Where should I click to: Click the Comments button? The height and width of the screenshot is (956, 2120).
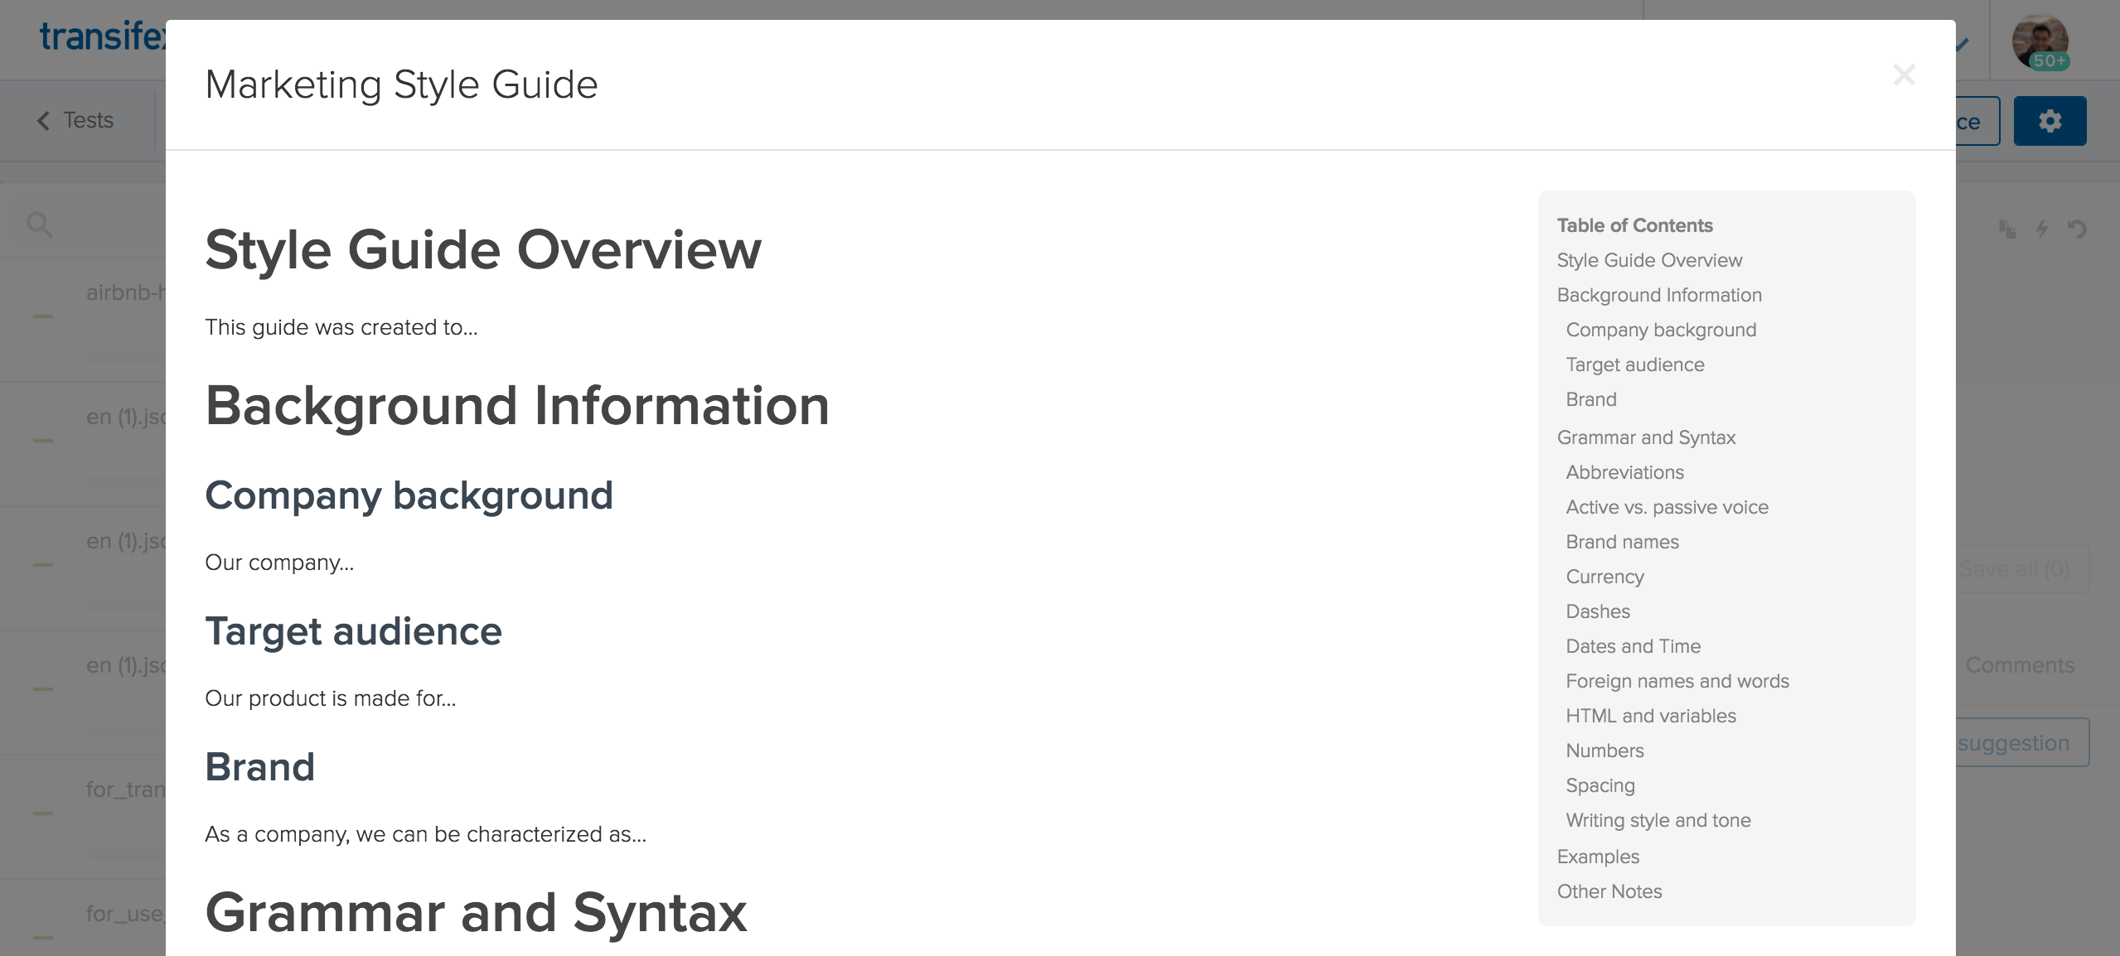tap(2020, 663)
